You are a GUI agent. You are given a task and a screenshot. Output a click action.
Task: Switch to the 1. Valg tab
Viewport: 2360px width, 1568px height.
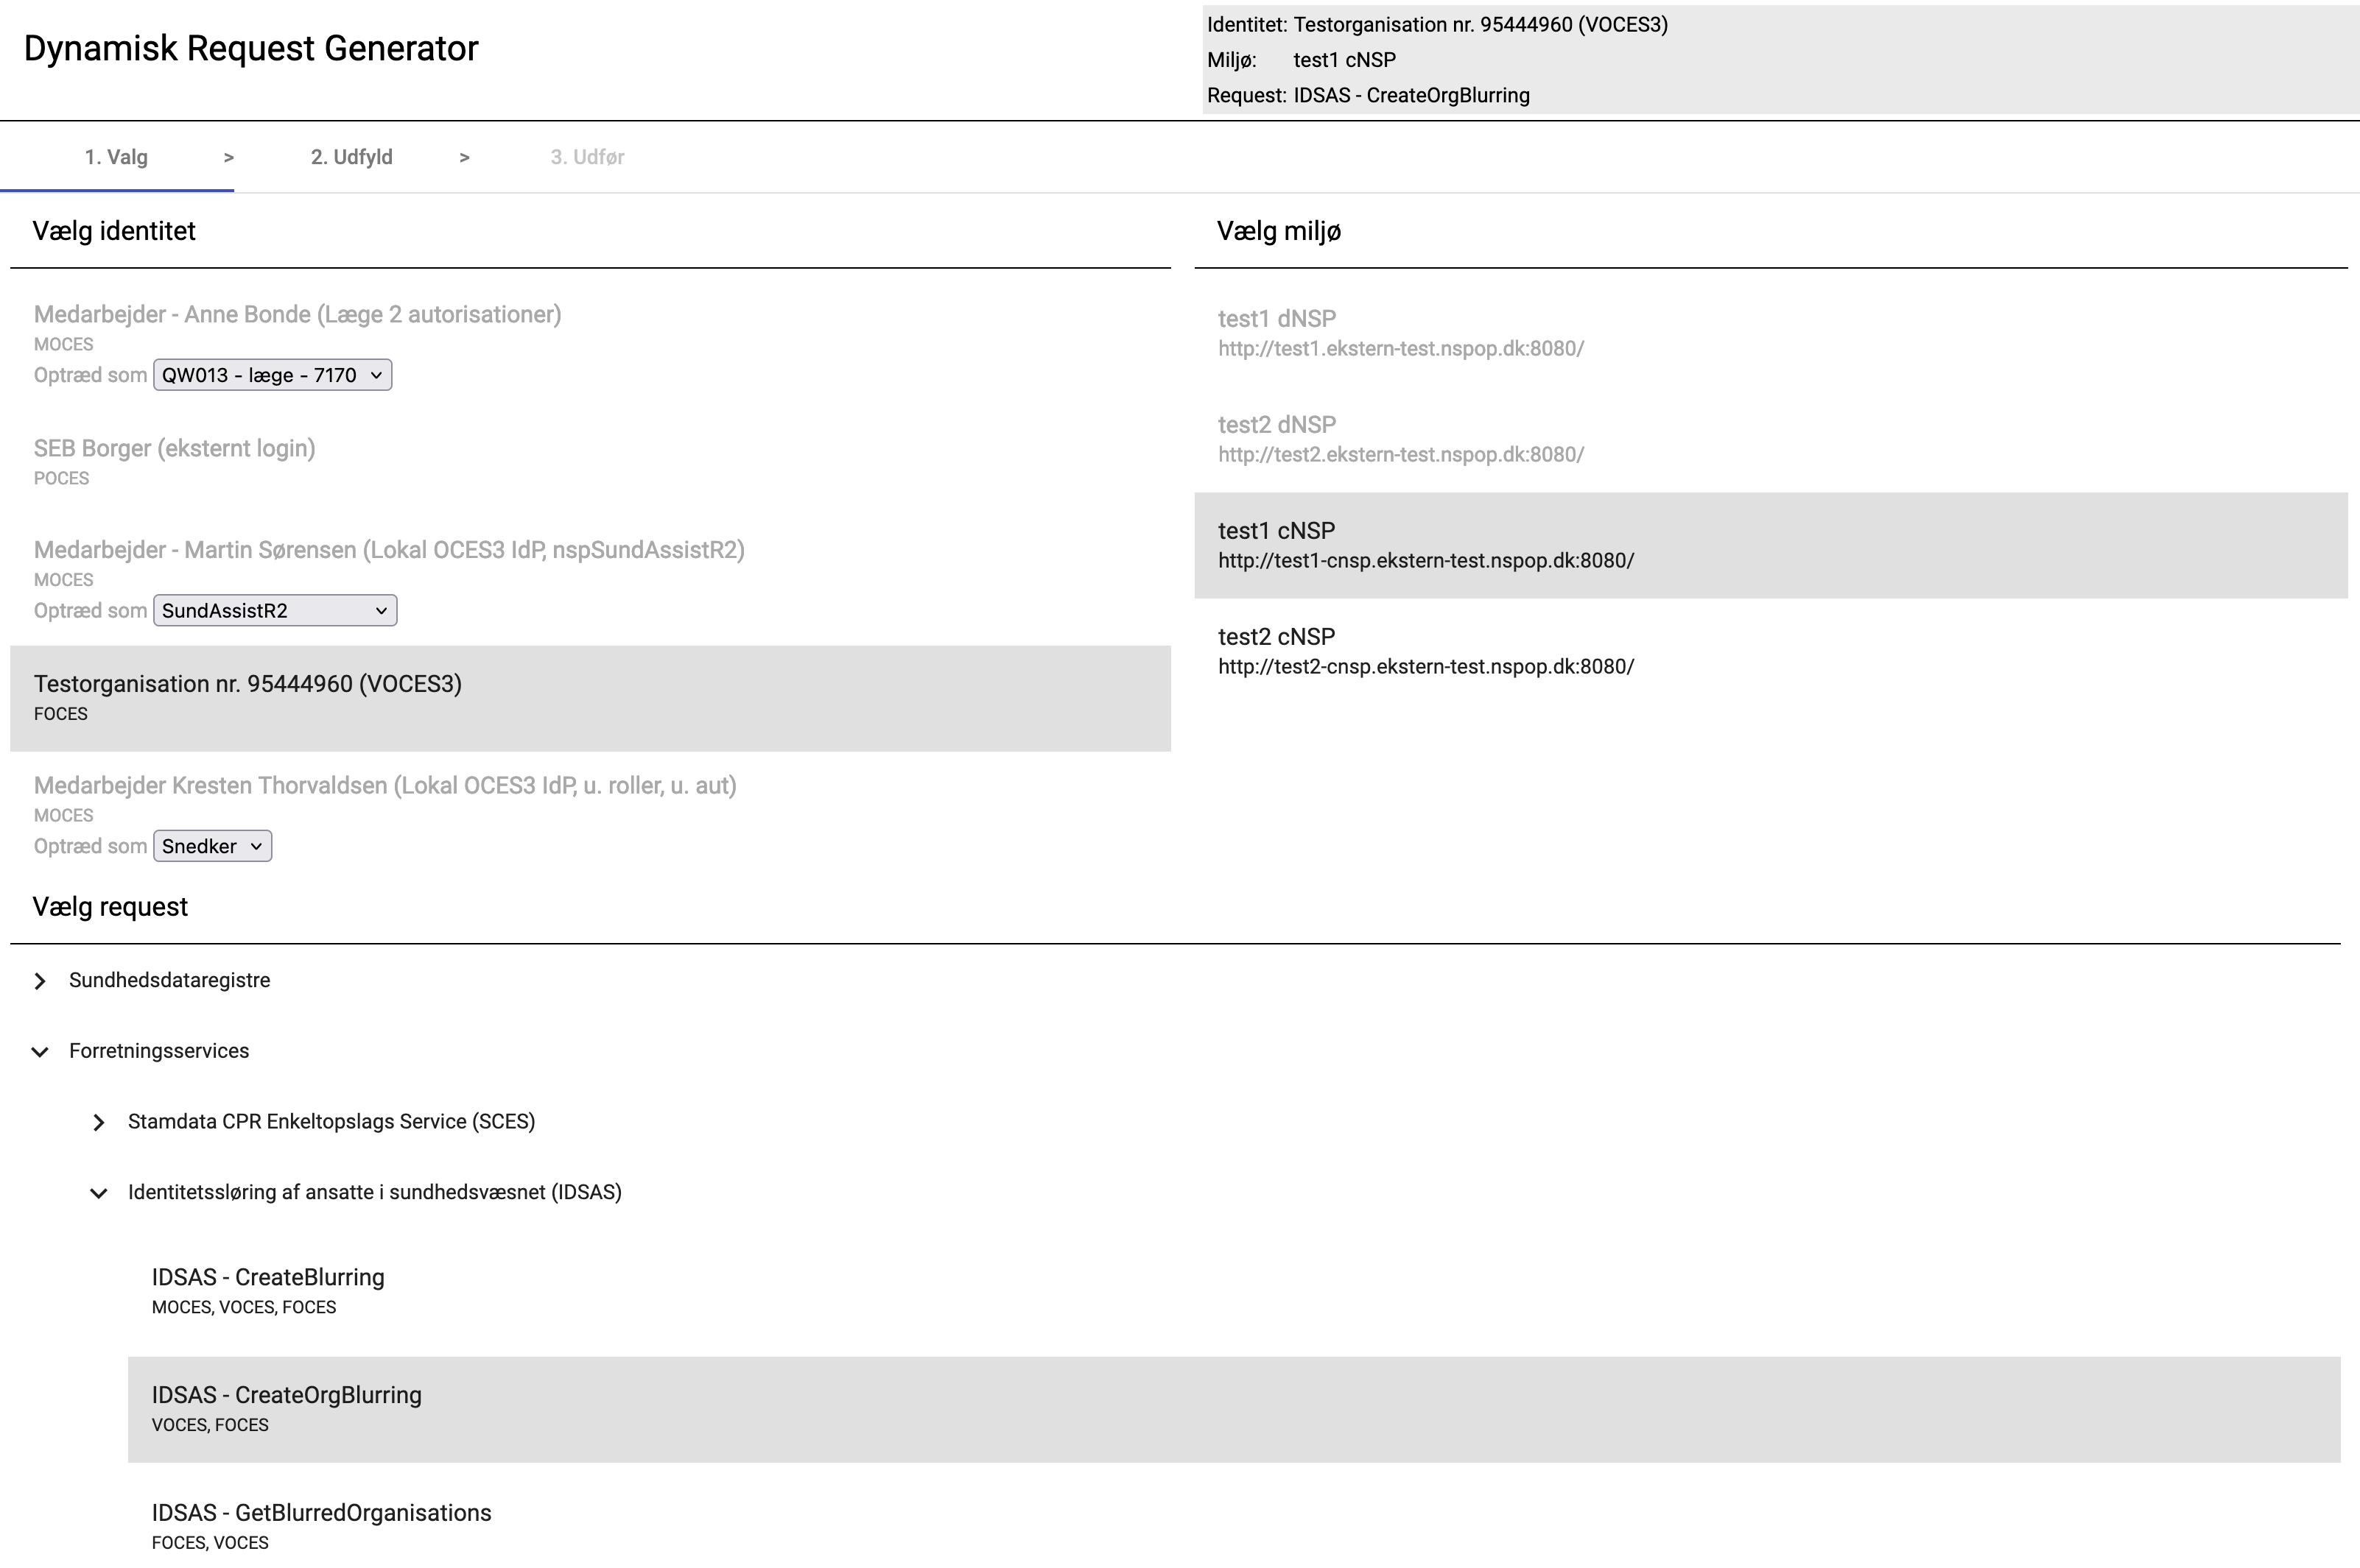[116, 157]
